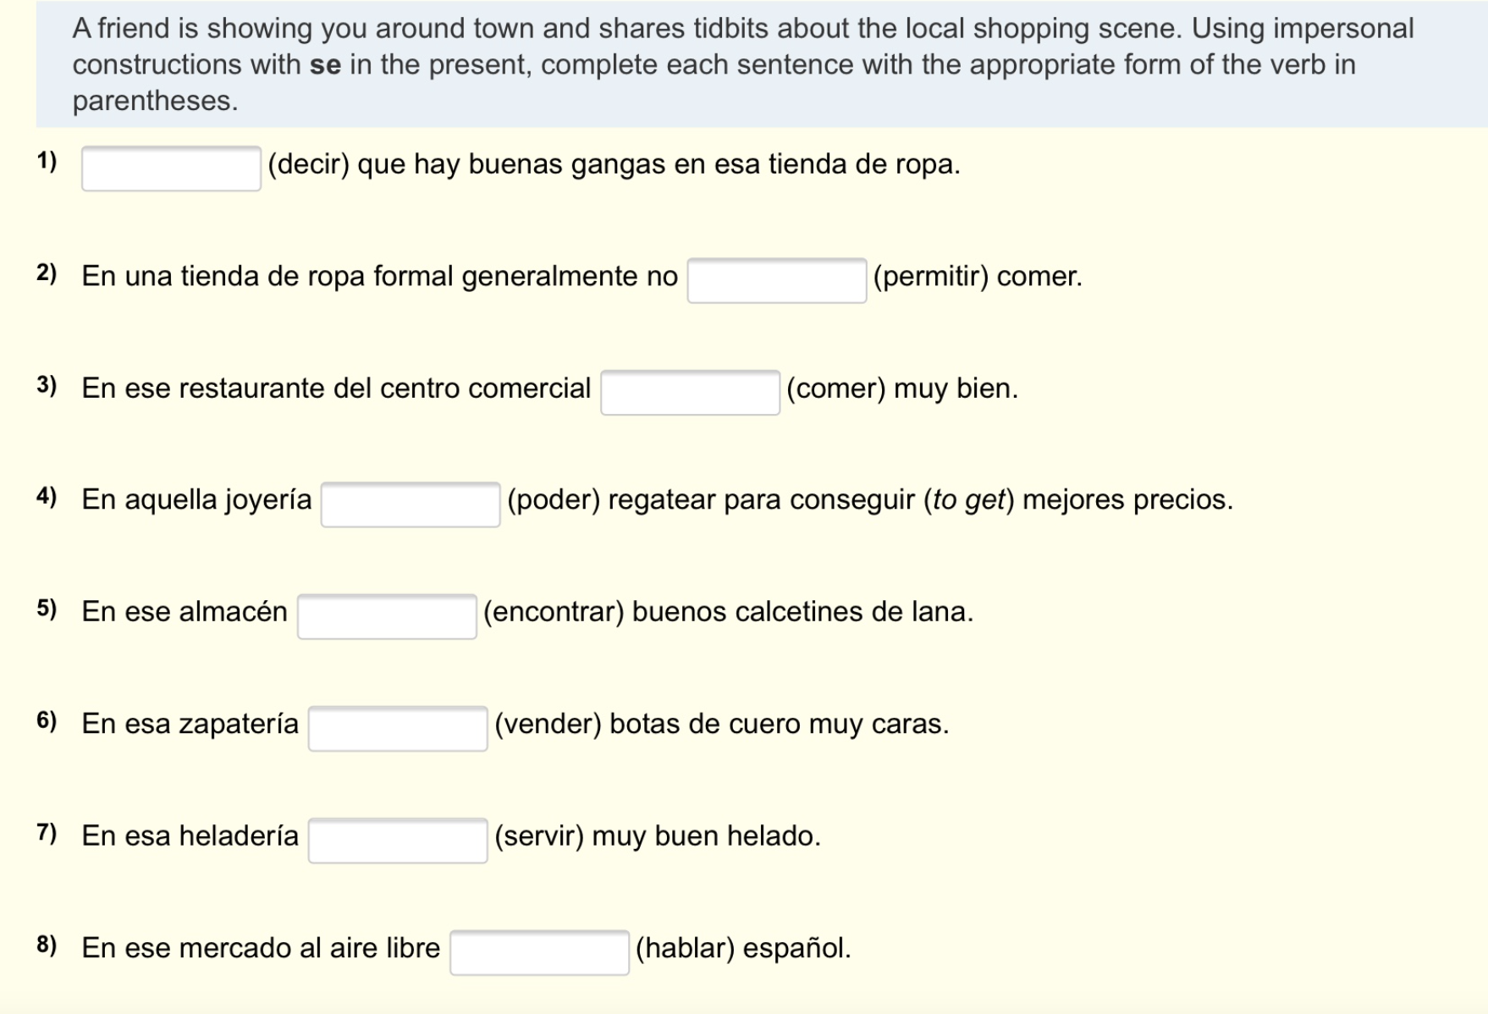Click question number 1 label
Image resolution: width=1488 pixels, height=1014 pixels.
pyautogui.click(x=47, y=161)
